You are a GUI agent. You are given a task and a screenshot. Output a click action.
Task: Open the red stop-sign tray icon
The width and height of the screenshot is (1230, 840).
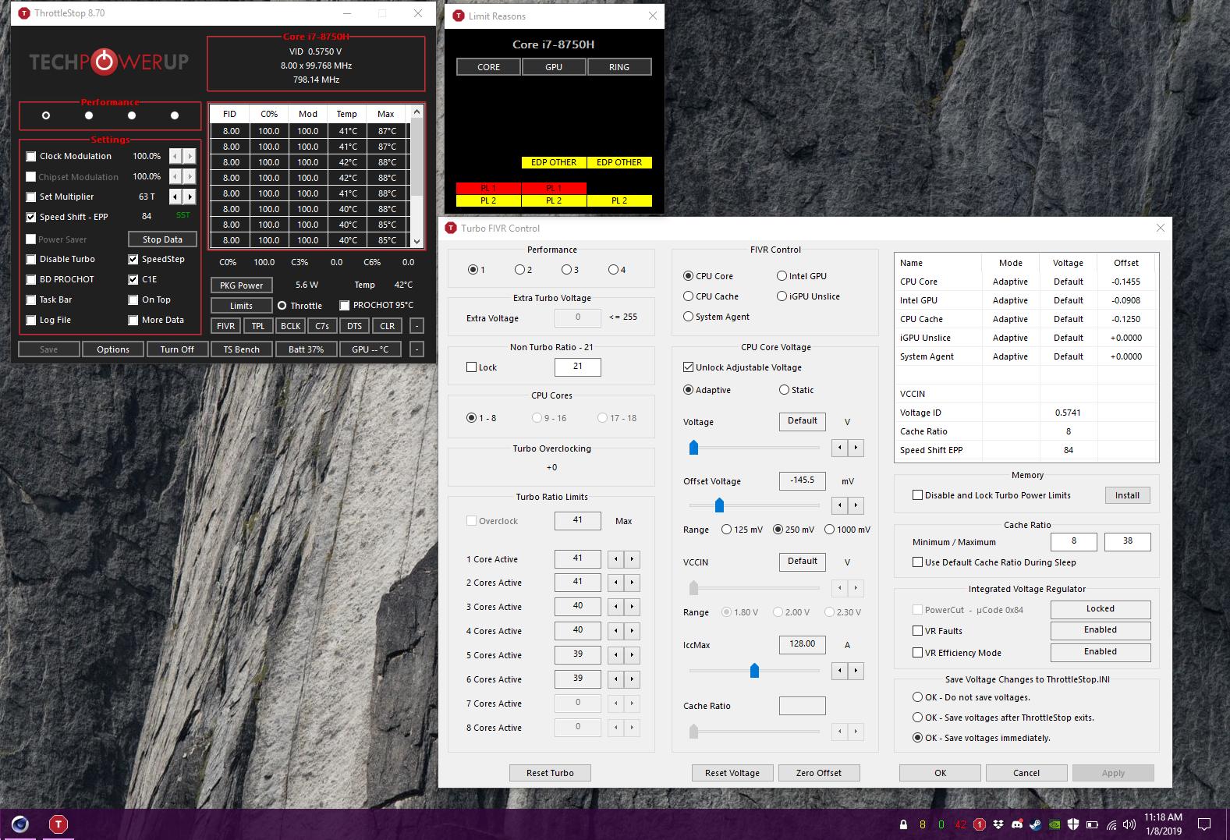click(980, 824)
